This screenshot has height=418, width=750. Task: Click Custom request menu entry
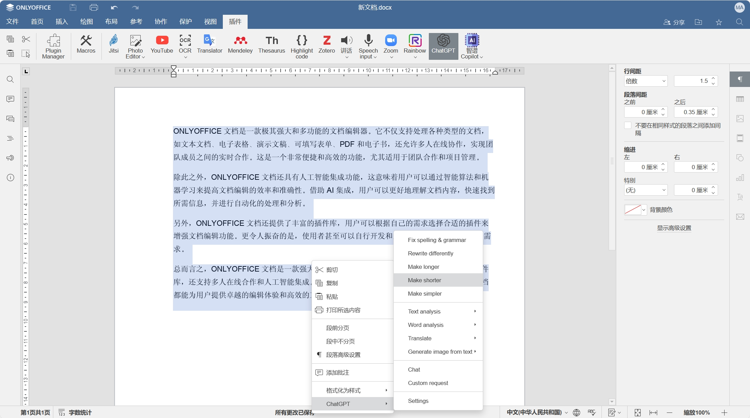click(x=438, y=383)
